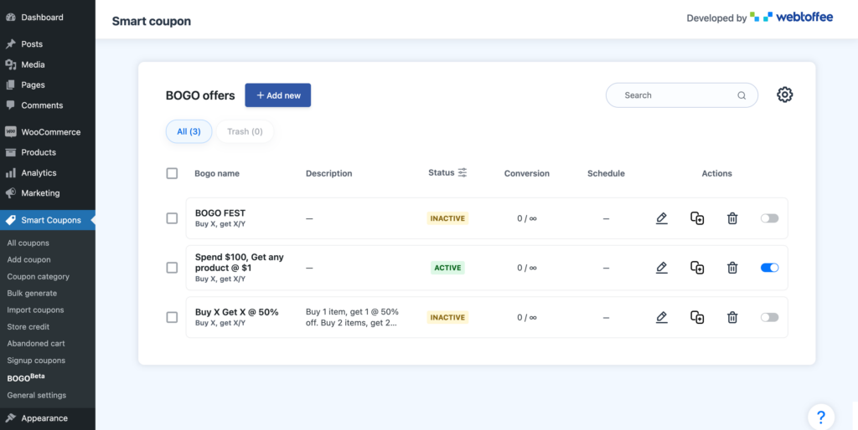The height and width of the screenshot is (430, 858).
Task: Click the search magnifier icon
Action: click(x=742, y=95)
